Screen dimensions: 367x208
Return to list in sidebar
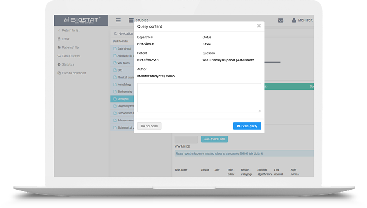[x=70, y=31]
